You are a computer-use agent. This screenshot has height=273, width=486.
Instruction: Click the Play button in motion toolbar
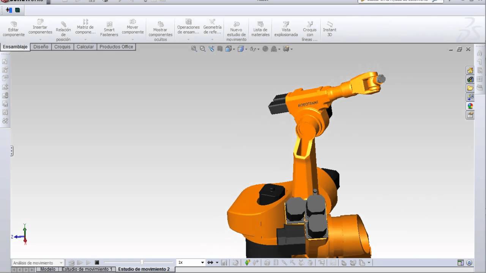click(88, 262)
